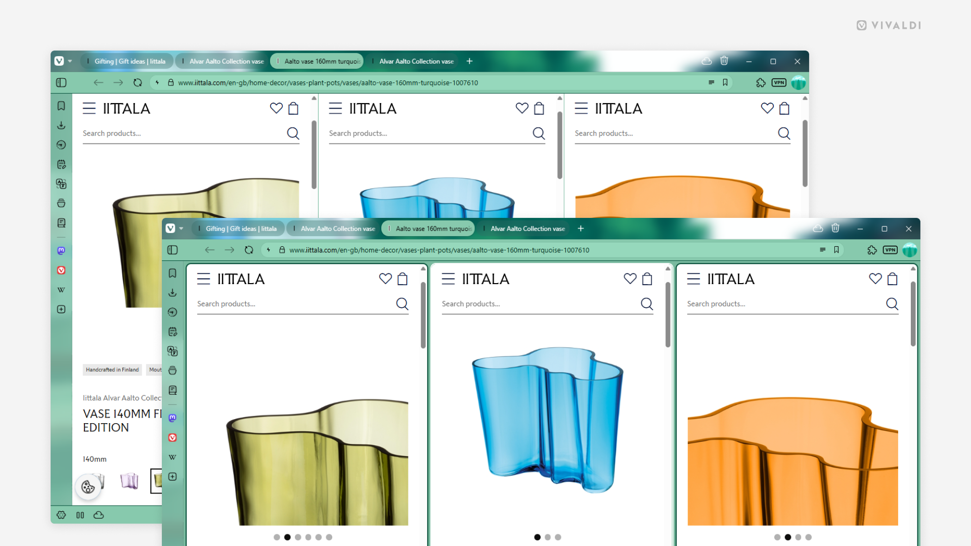Open Downloads panel in front window sidebar
This screenshot has height=546, width=971.
tap(172, 293)
